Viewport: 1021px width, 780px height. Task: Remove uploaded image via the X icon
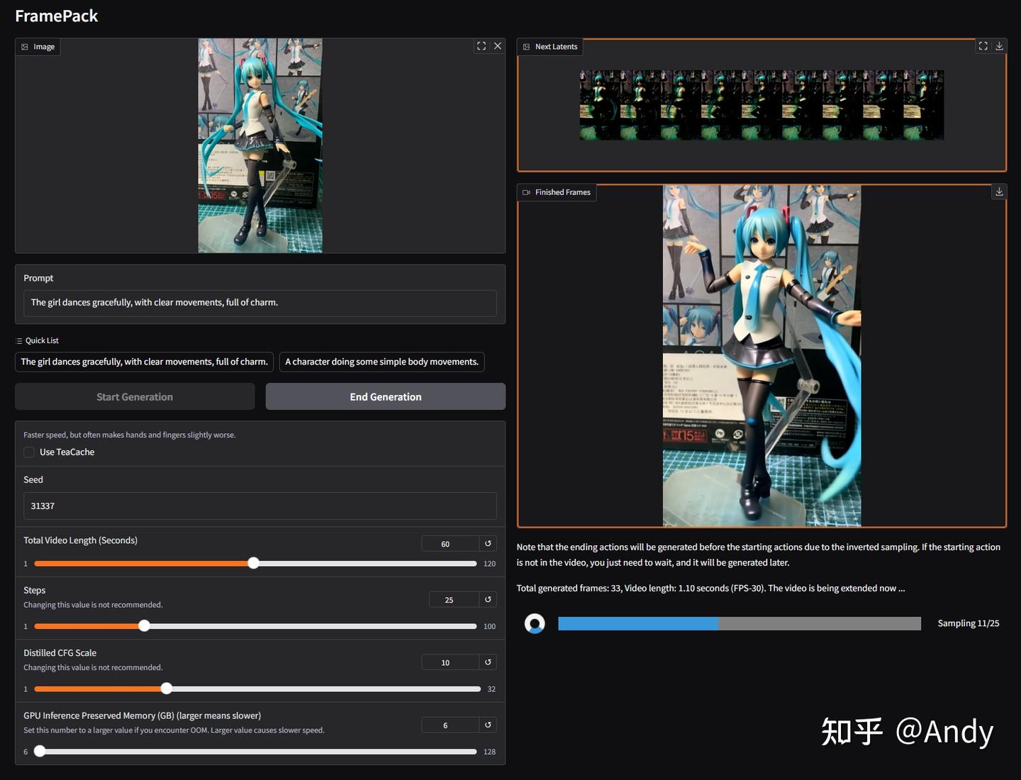point(498,45)
